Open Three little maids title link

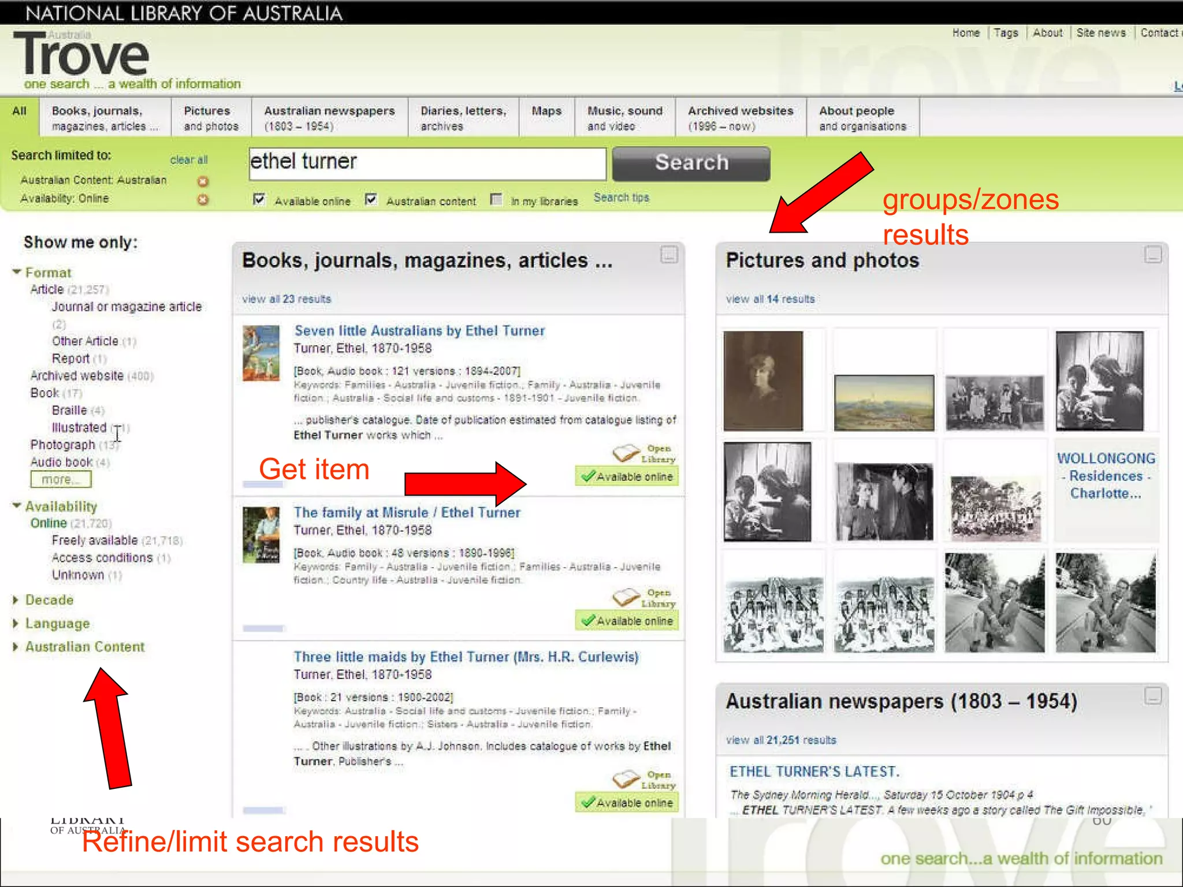click(466, 657)
